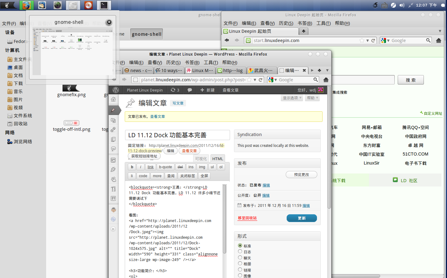Select the 标准 post format

pyautogui.click(x=240, y=246)
